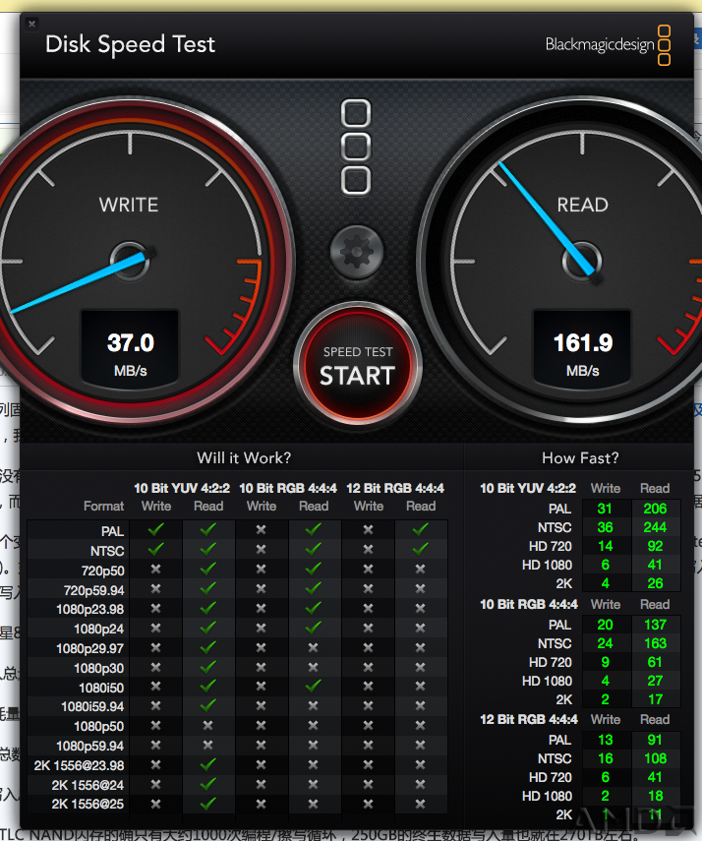The width and height of the screenshot is (702, 841).
Task: Select the 2K 1556@24 format row label
Action: coord(88,785)
